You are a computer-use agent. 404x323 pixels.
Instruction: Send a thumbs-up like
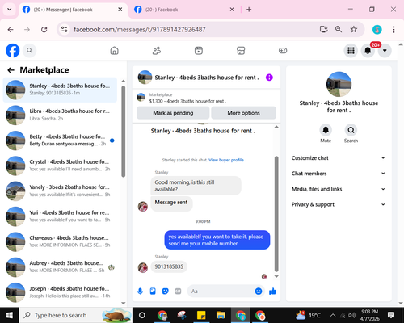(x=272, y=292)
